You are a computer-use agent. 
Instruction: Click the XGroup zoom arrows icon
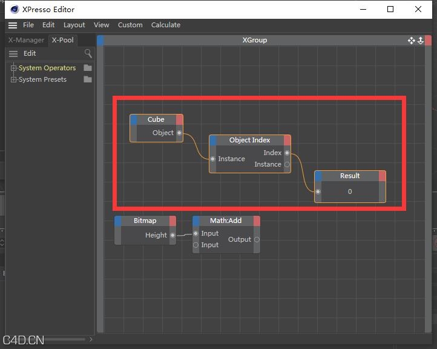(421, 41)
